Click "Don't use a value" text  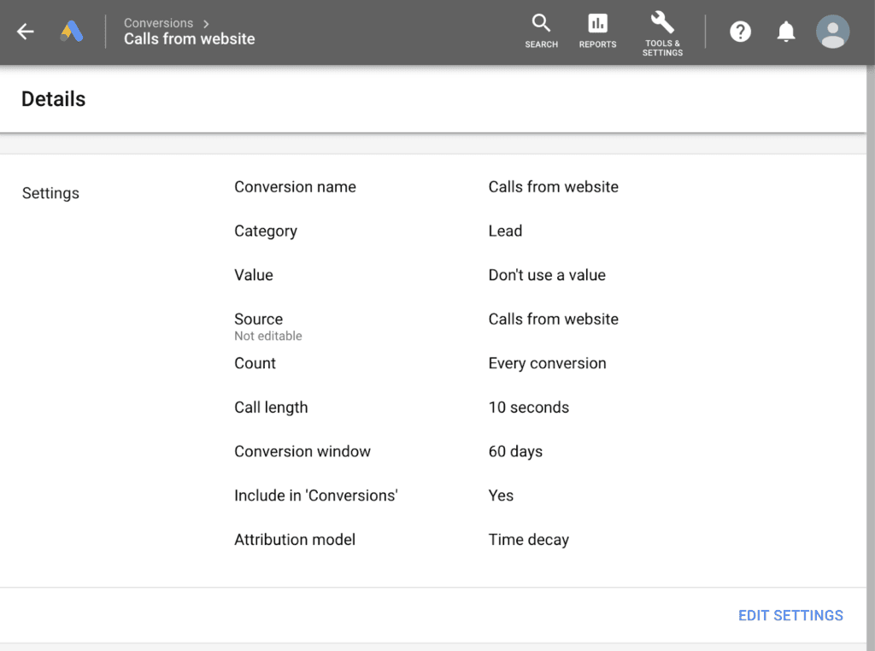pos(548,275)
